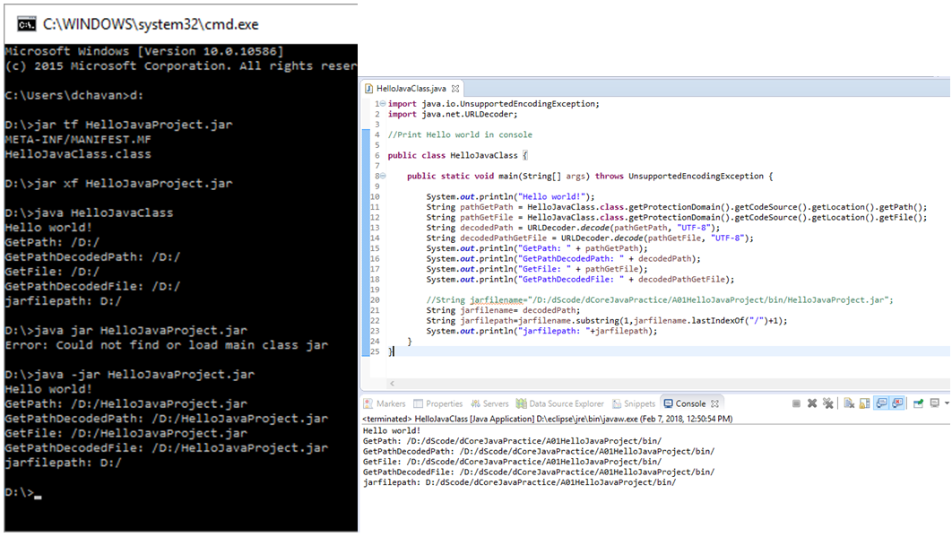Collapse the import block at line 1
This screenshot has width=952, height=537.
[x=383, y=104]
